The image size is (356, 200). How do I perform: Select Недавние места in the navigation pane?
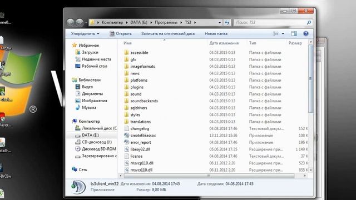[x=96, y=59]
